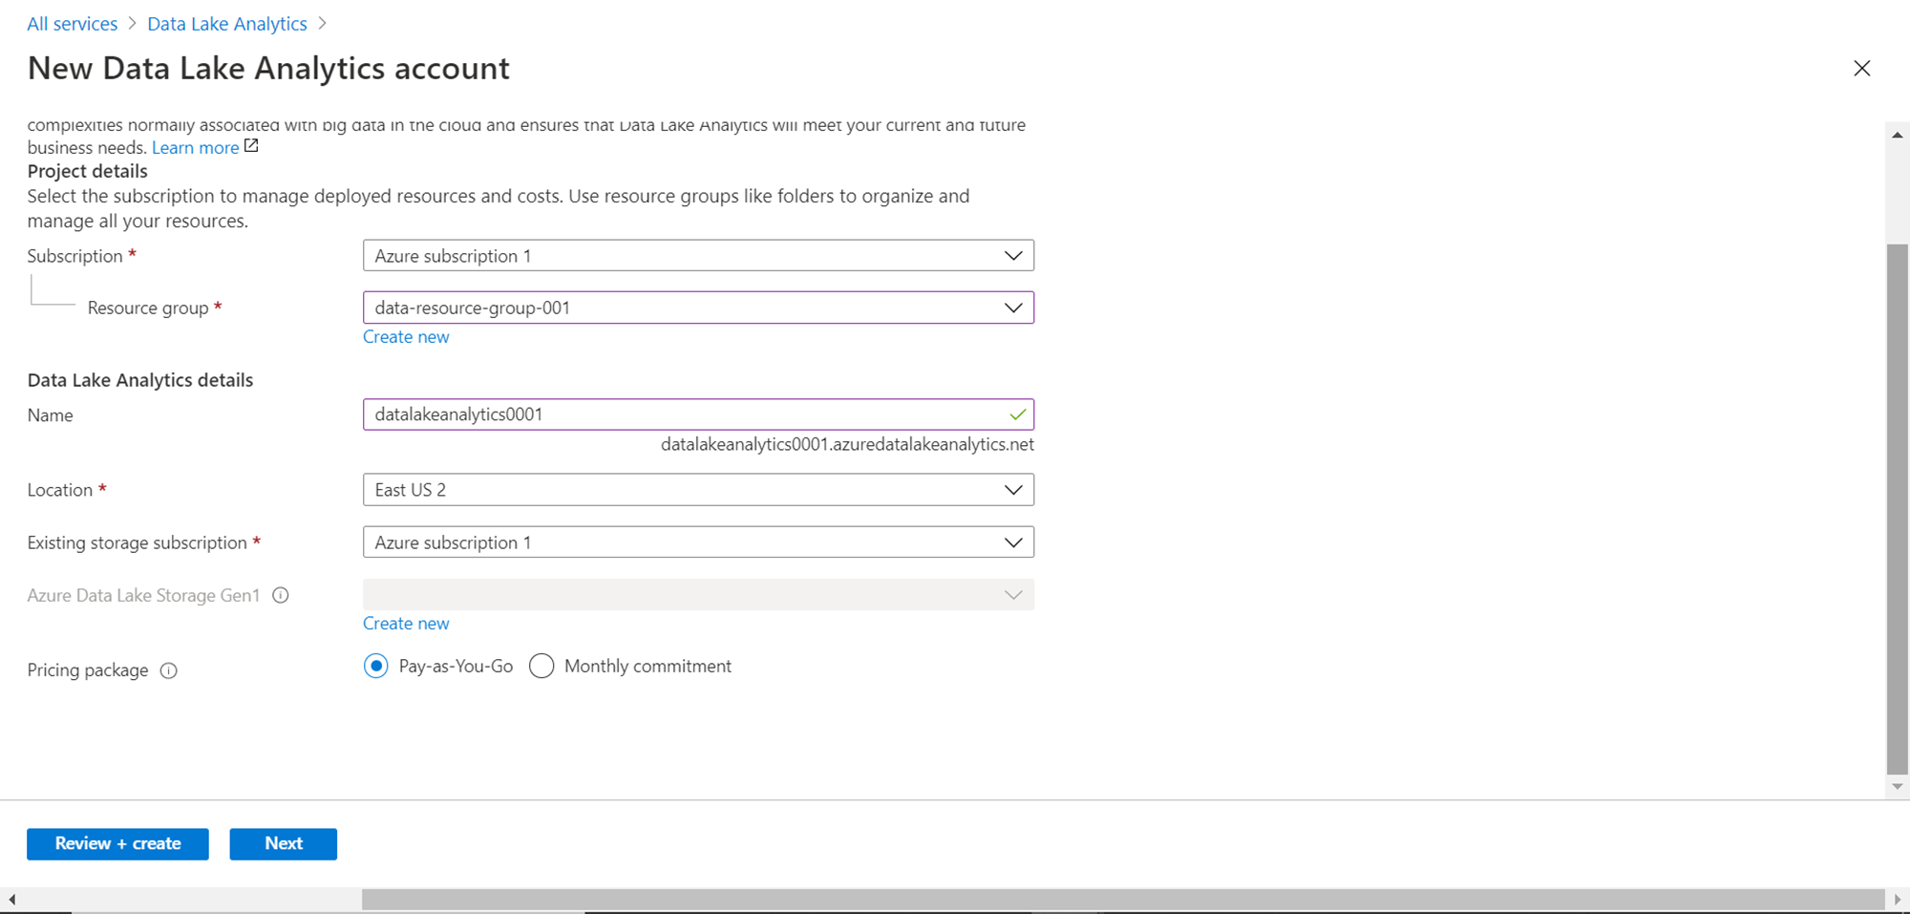Click the scroll up arrow icon

[x=1897, y=136]
